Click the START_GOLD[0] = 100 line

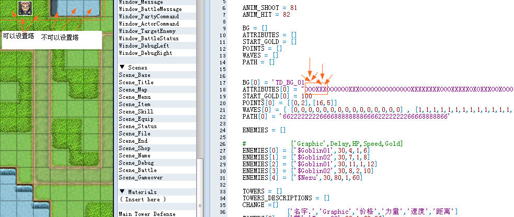(277, 96)
